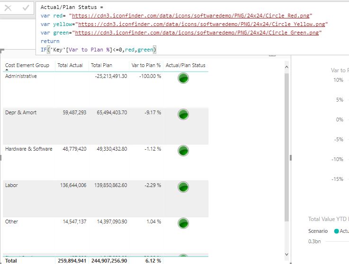This screenshot has width=349, height=264.
Task: Sort by Actual/Plan Status column header
Action: click(186, 65)
